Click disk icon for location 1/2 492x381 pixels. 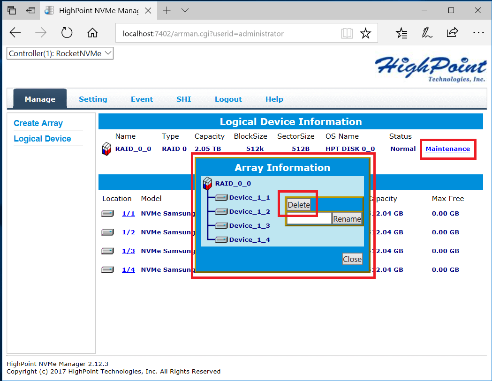pos(107,232)
